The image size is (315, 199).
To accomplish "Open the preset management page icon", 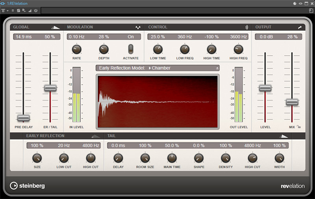I will [311, 11].
